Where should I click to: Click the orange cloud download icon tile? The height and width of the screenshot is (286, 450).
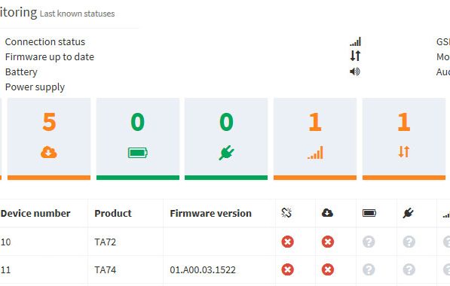click(49, 139)
